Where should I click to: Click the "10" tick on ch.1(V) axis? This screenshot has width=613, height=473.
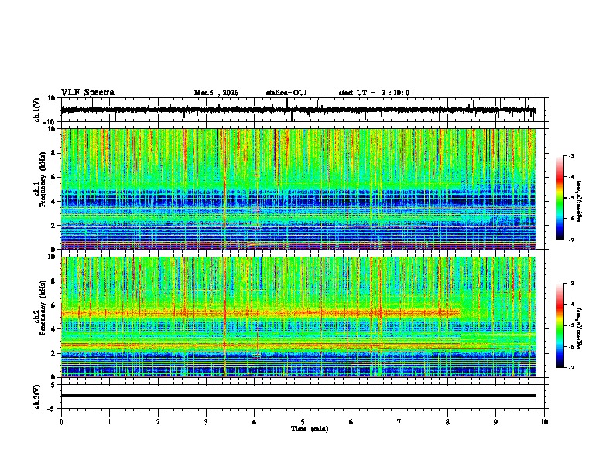(x=52, y=98)
